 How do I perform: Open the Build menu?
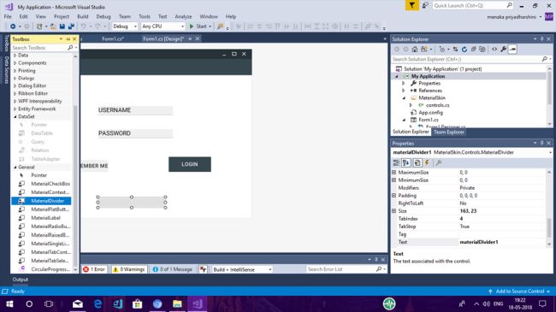click(83, 16)
